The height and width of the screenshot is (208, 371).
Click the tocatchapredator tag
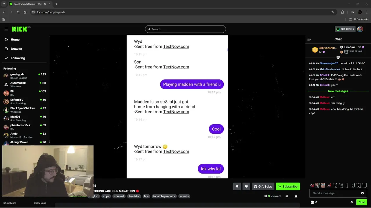tap(164, 196)
